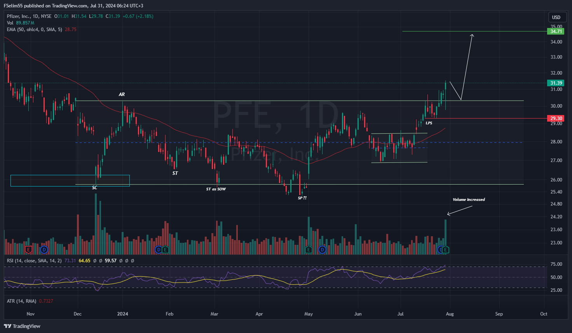Click the 29.30 red price label
Viewport: 572px width, 333px height.
tap(556, 118)
